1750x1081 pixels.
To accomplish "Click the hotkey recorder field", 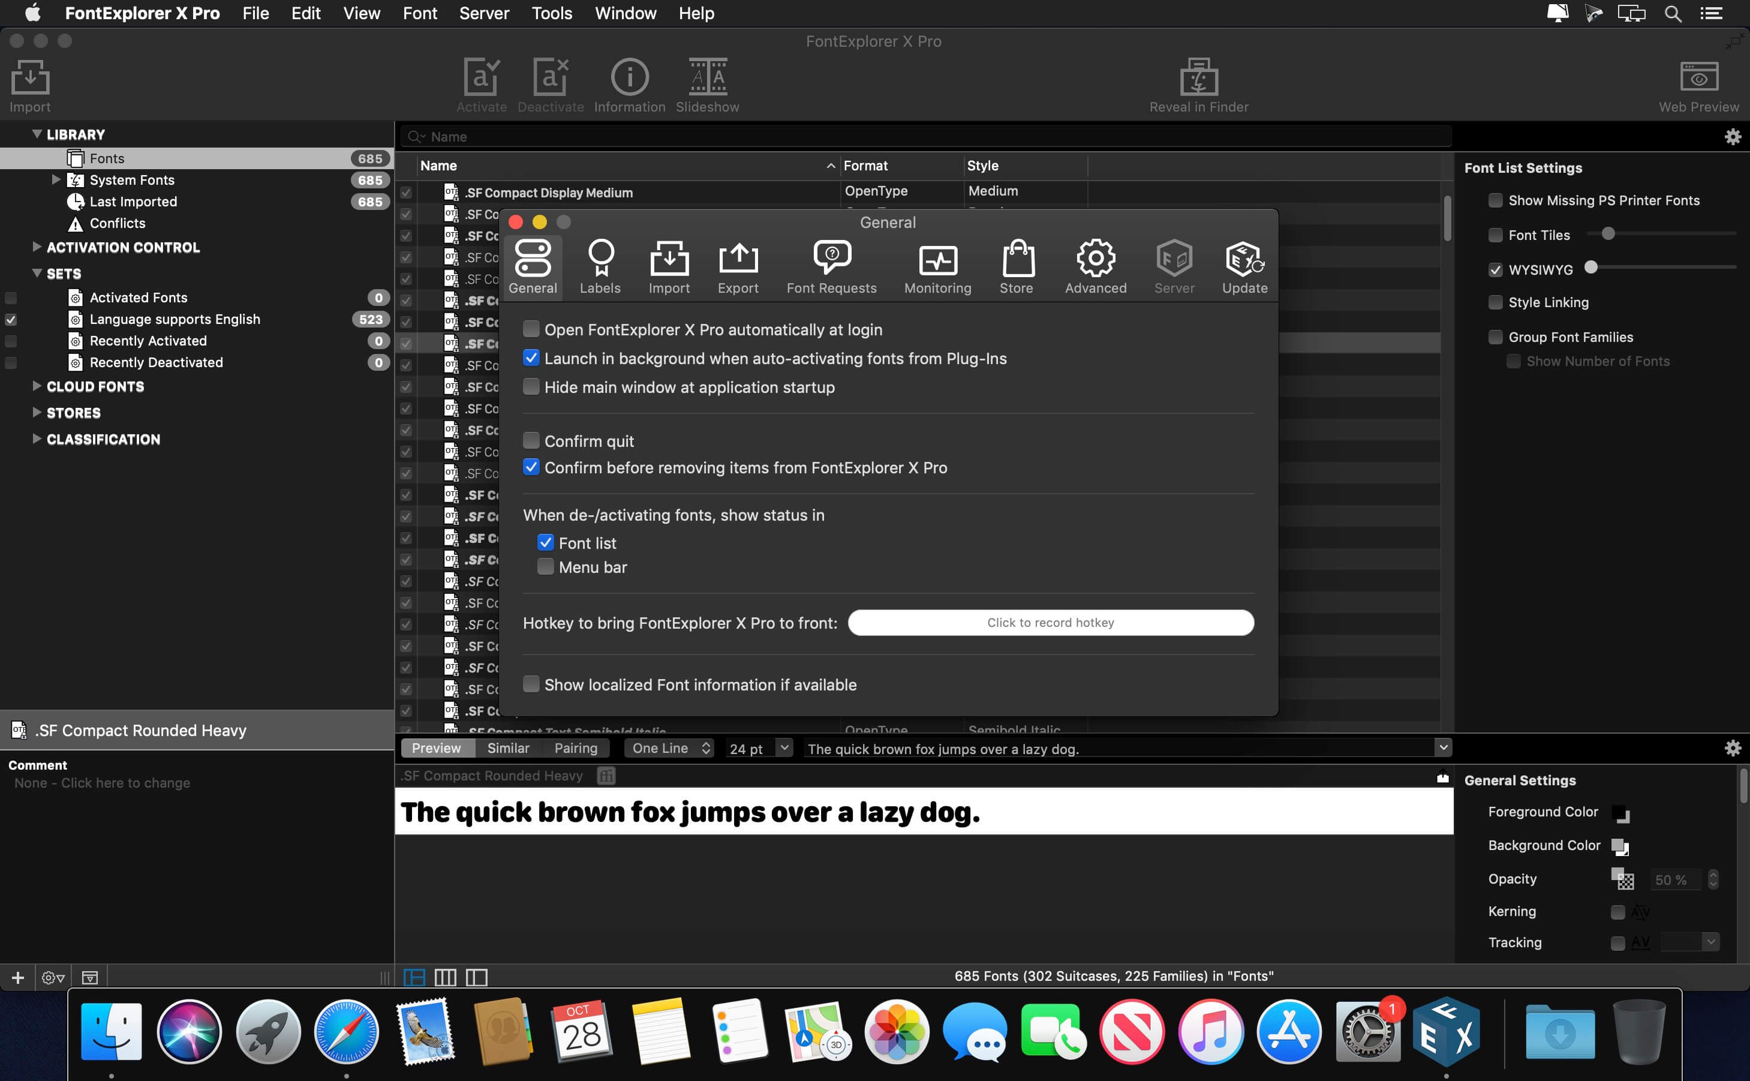I will click(1051, 622).
